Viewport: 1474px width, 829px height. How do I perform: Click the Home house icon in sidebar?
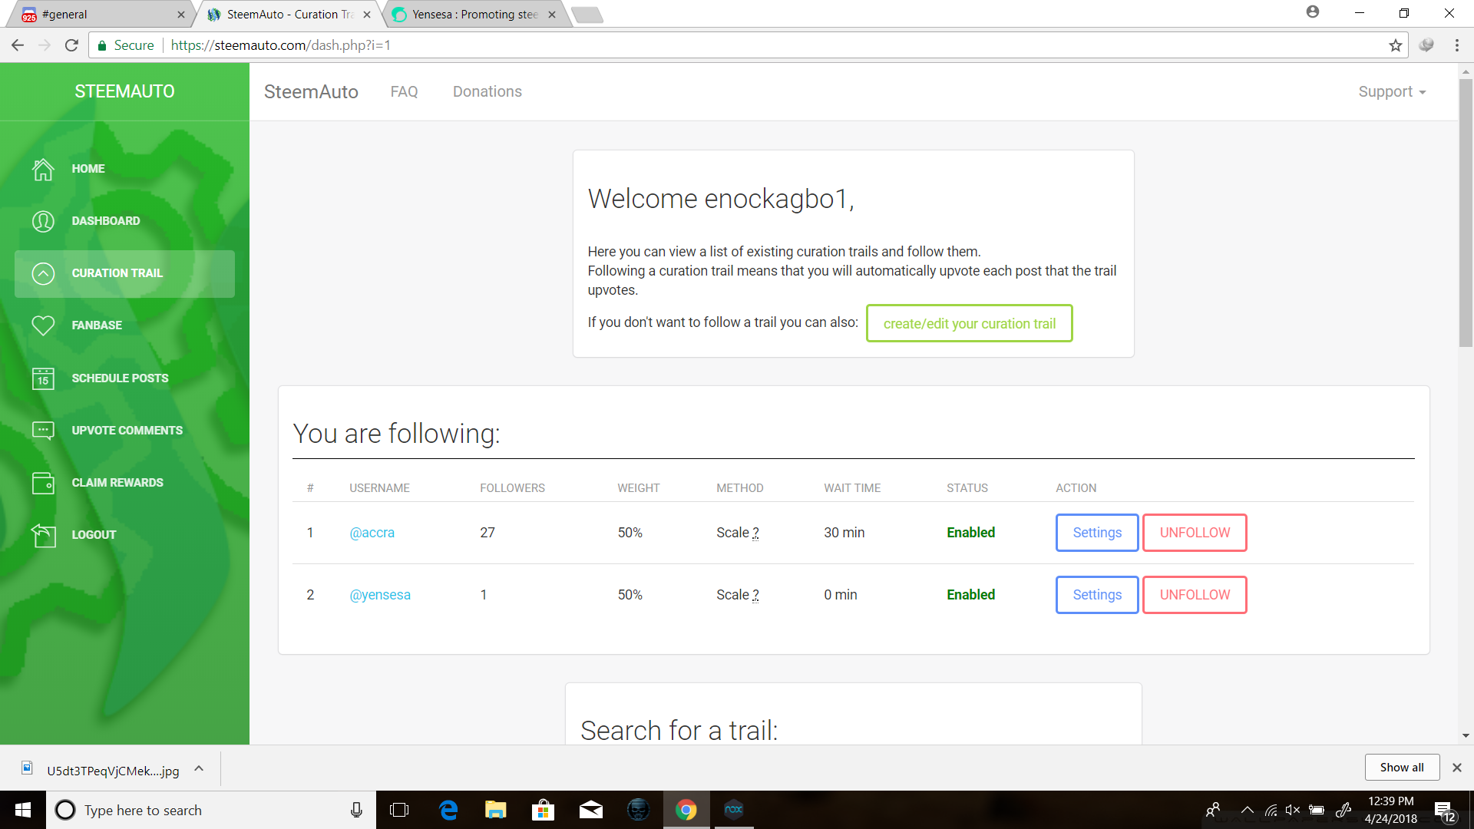[x=43, y=169]
